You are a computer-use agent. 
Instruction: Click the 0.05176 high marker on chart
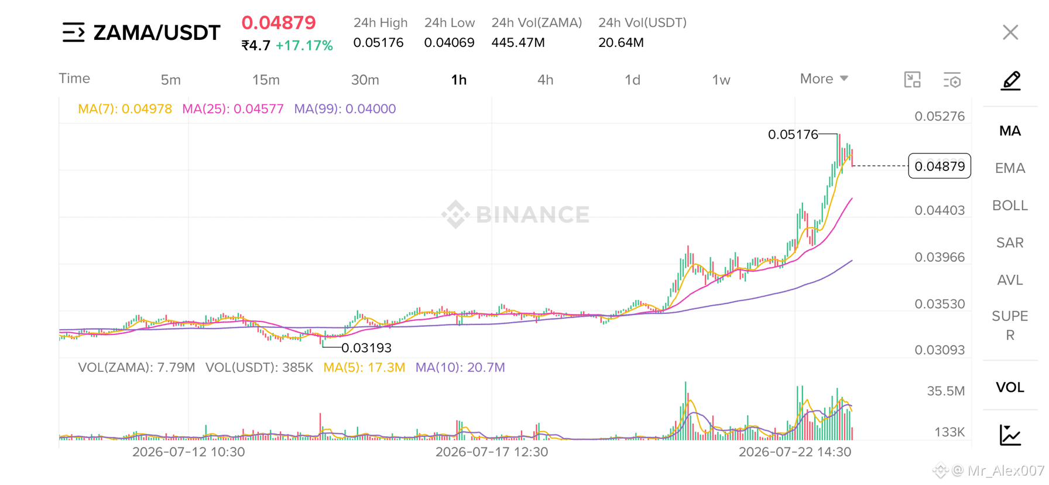click(x=793, y=135)
